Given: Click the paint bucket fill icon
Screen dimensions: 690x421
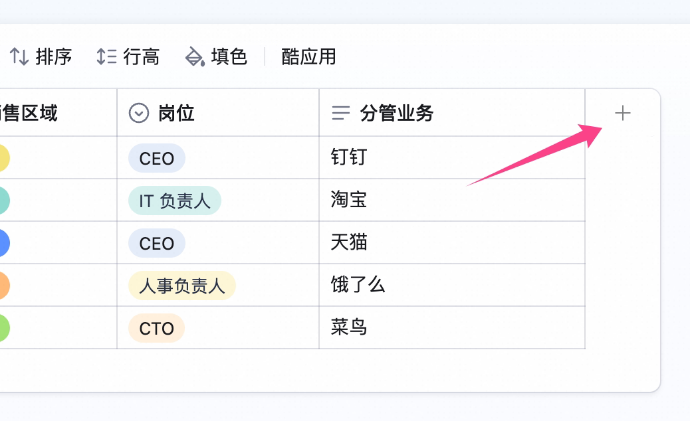Looking at the screenshot, I should pyautogui.click(x=195, y=56).
